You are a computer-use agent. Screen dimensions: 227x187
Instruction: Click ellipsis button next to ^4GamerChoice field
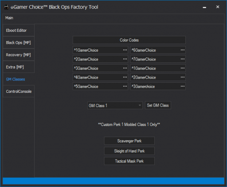pos(125,77)
